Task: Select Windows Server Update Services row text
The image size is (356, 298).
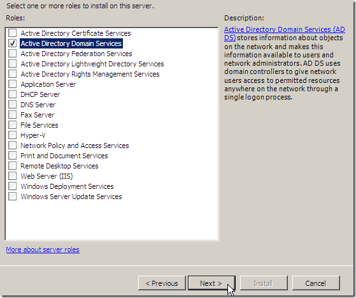Action: pyautogui.click(x=71, y=197)
